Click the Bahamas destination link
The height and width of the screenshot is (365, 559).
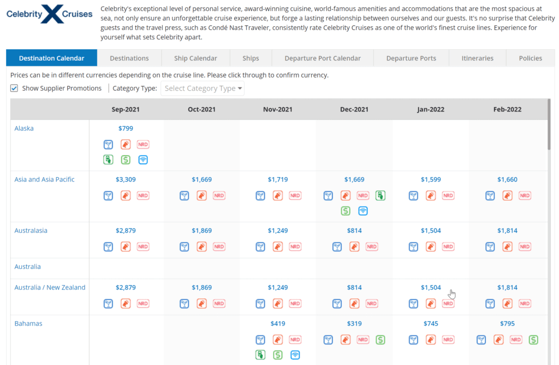coord(28,323)
